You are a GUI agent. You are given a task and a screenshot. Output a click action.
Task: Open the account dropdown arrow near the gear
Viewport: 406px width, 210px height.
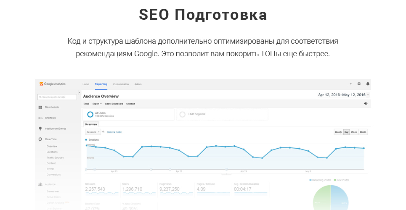click(x=350, y=84)
